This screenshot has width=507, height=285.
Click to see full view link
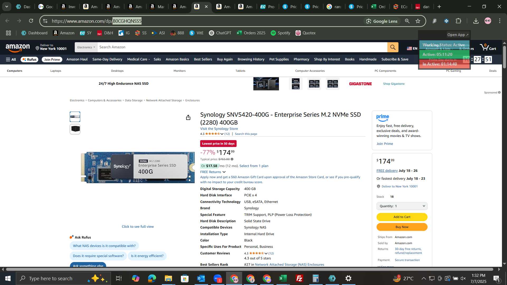[138, 227]
